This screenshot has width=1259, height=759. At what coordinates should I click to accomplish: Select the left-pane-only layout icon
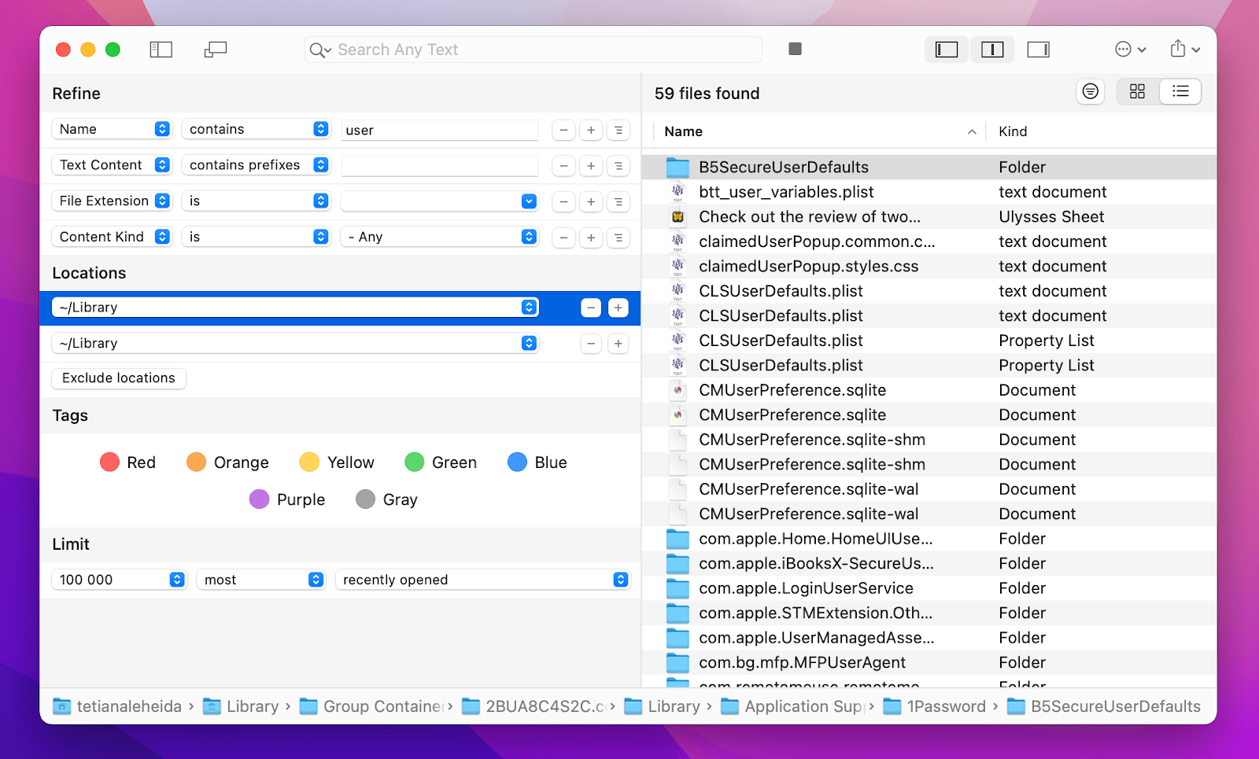pyautogui.click(x=946, y=49)
